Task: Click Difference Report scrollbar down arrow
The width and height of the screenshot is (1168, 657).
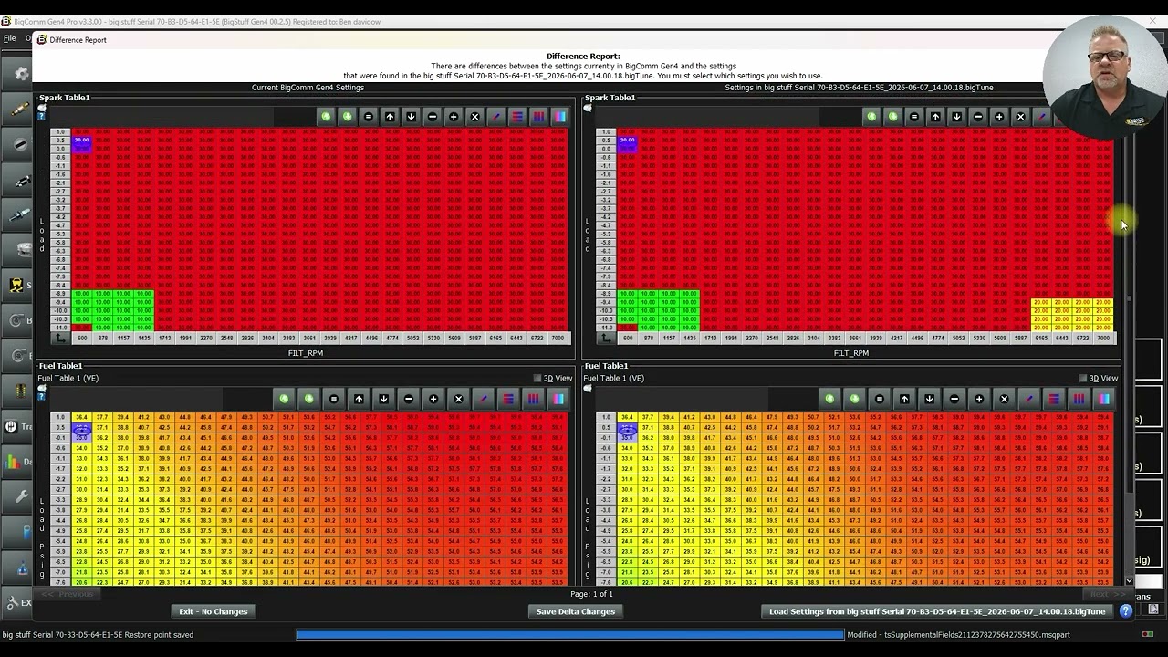Action: point(1129,581)
